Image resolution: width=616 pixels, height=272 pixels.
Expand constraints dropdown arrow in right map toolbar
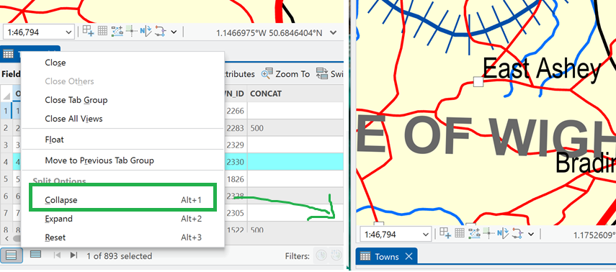(531, 234)
